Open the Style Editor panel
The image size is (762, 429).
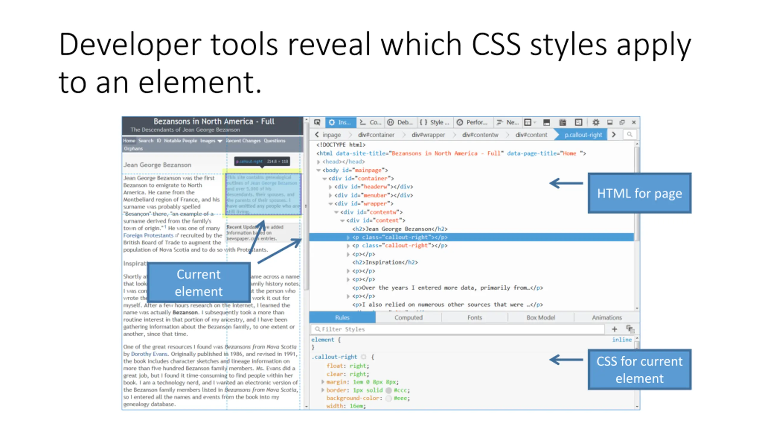click(435, 122)
